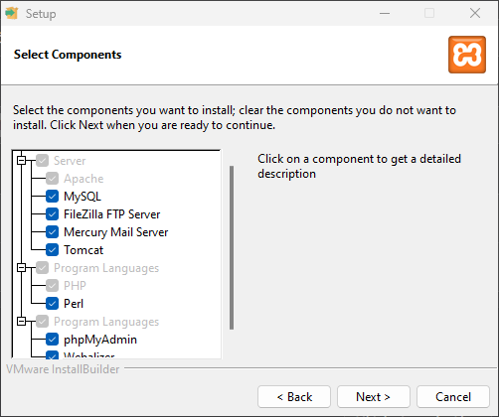The width and height of the screenshot is (499, 417).
Task: Click the Setup installer icon in title bar
Action: (12, 13)
